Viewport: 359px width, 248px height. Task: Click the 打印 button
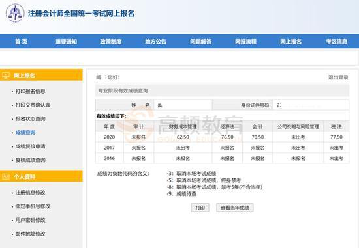click(x=200, y=208)
